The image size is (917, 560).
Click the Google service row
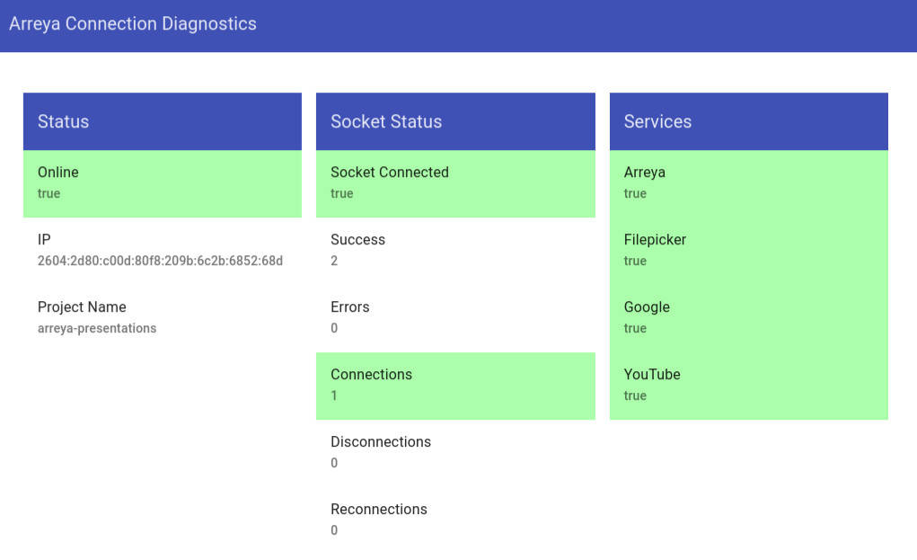pyautogui.click(x=748, y=318)
